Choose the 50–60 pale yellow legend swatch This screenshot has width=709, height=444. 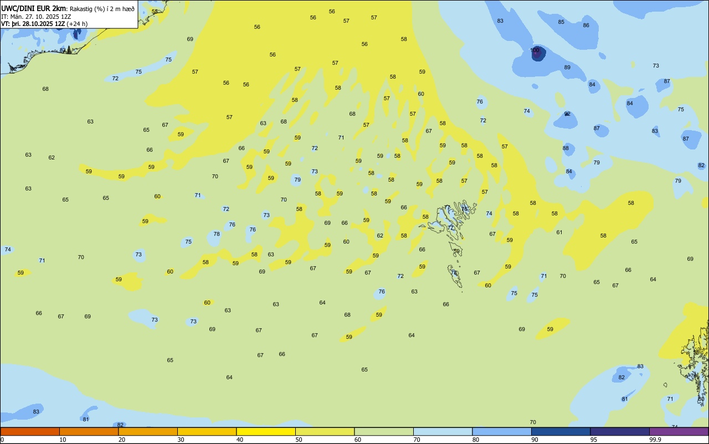coord(325,431)
